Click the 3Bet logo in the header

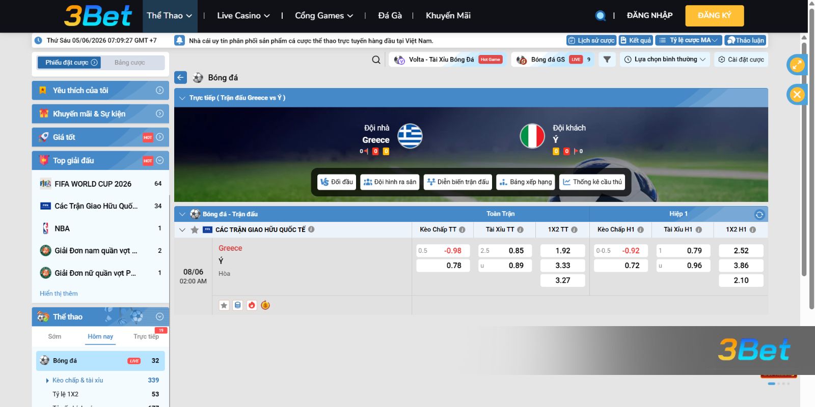98,16
